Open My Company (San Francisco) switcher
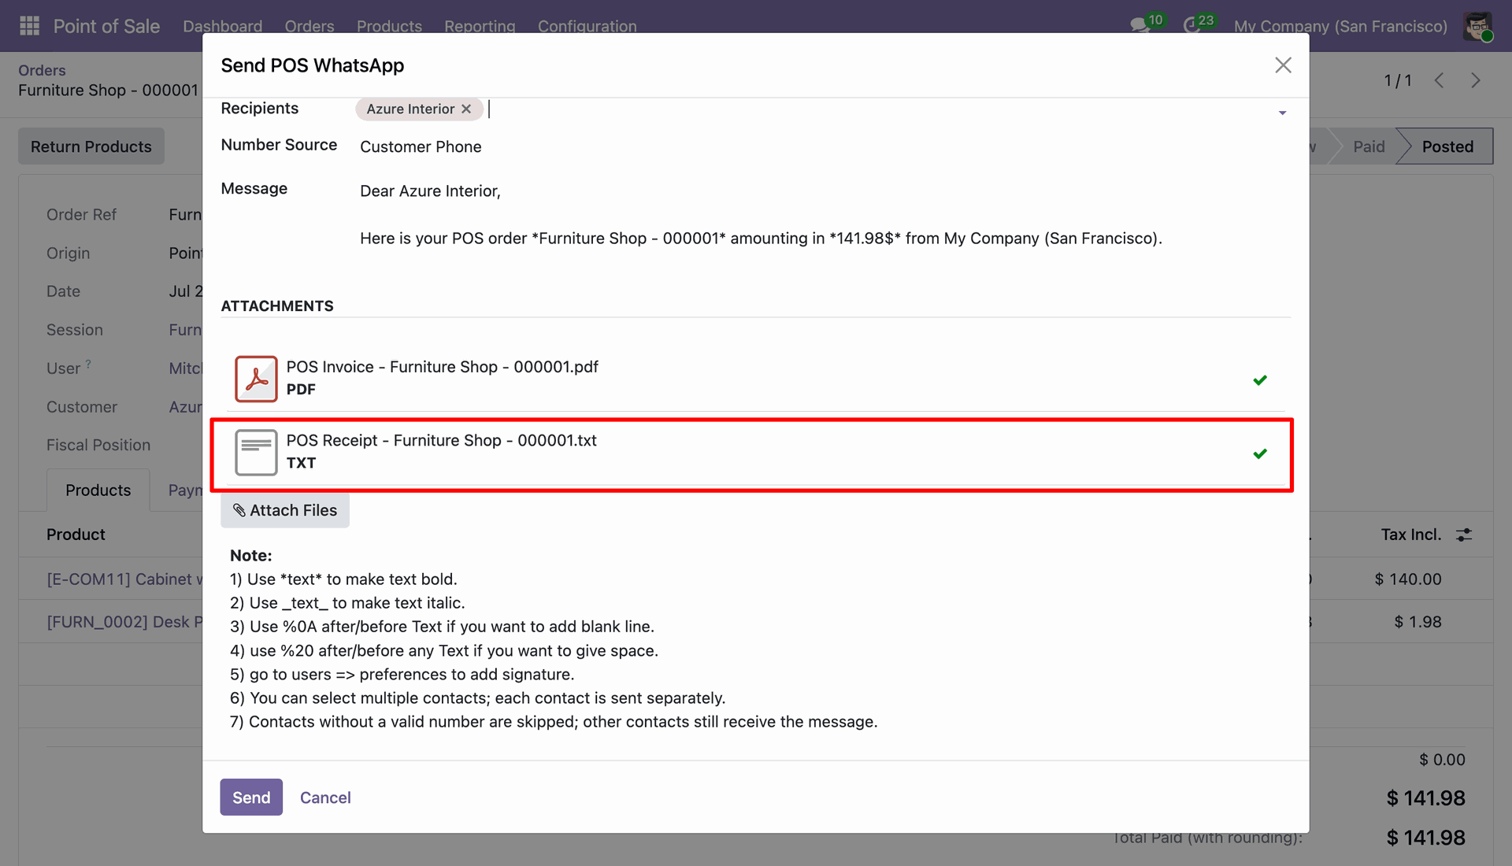The width and height of the screenshot is (1512, 866). [x=1340, y=26]
